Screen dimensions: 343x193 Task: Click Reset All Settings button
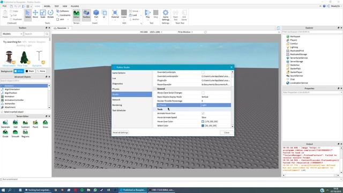click(x=120, y=132)
